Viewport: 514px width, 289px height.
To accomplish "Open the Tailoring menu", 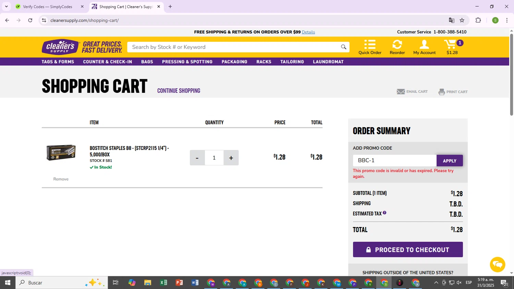I will 292,62.
